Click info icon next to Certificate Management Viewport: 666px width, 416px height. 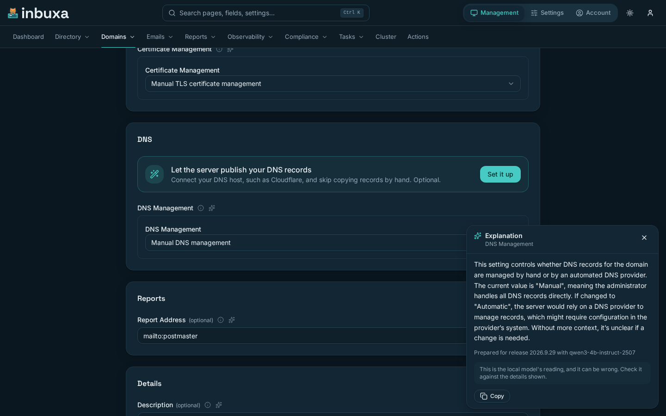pyautogui.click(x=219, y=49)
